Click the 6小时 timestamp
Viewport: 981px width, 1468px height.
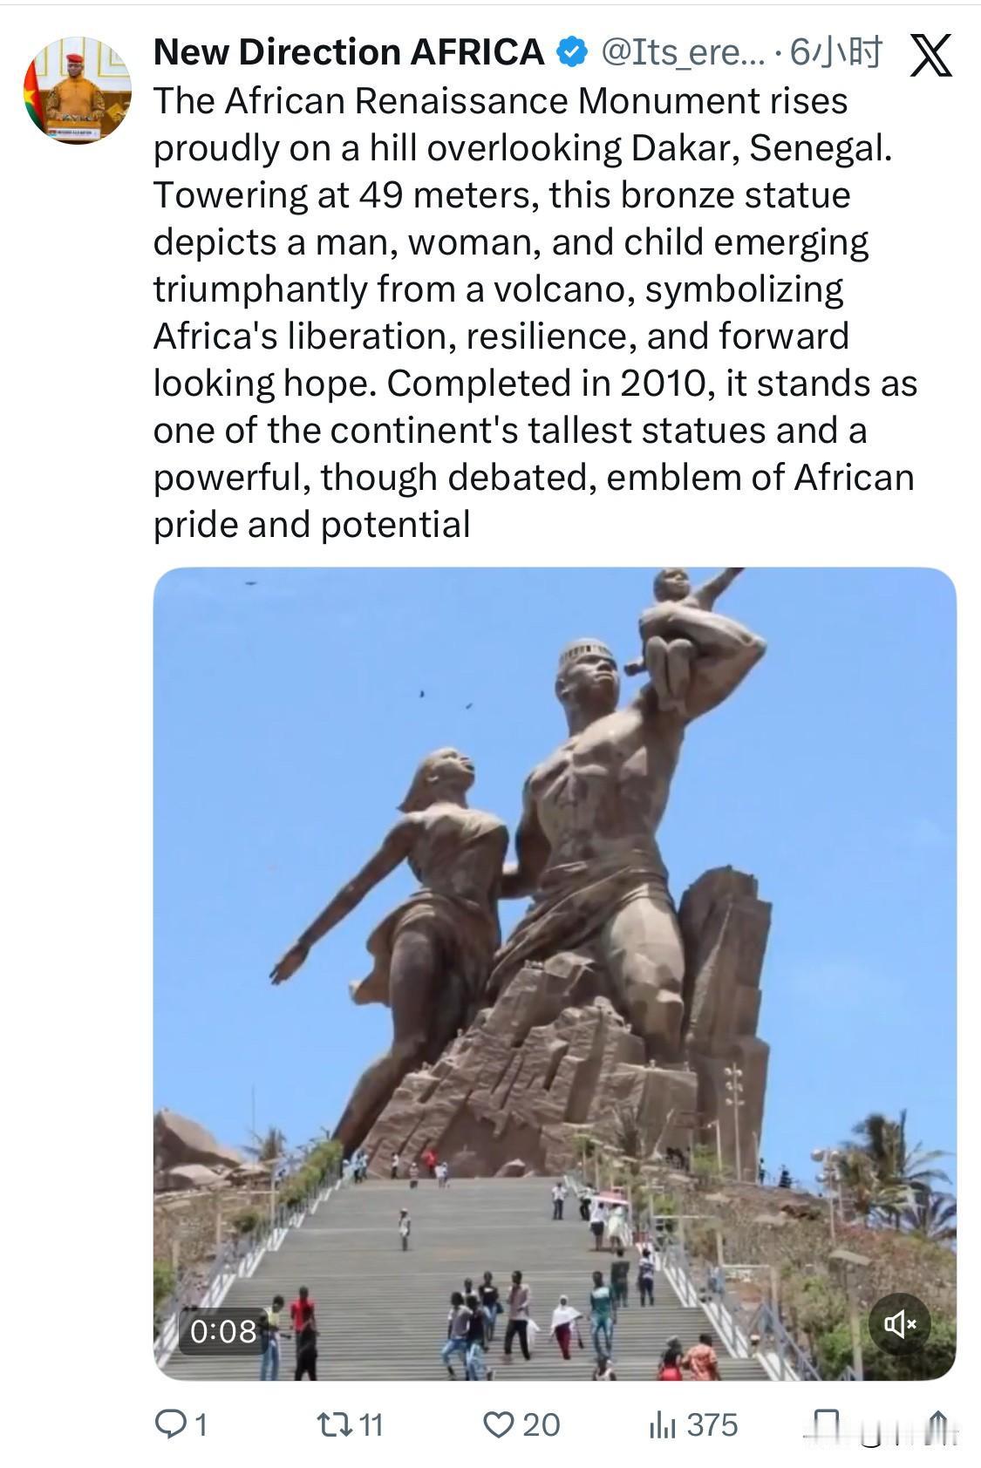(835, 53)
